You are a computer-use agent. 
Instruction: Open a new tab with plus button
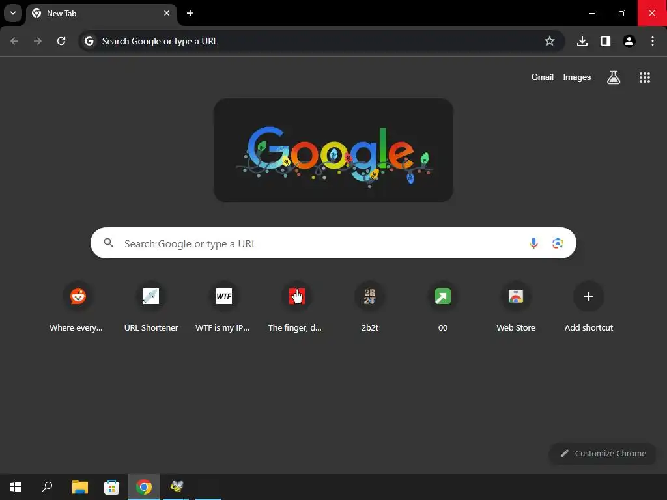[190, 13]
